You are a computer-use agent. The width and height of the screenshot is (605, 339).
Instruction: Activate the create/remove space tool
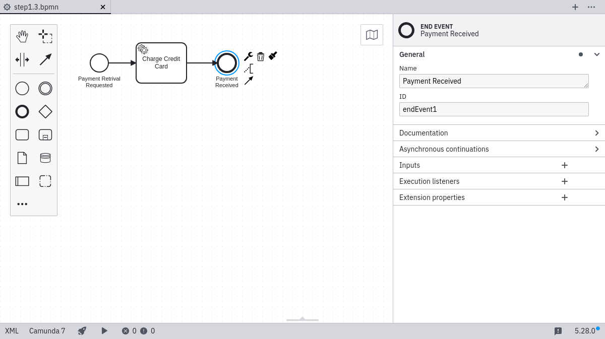(x=22, y=59)
